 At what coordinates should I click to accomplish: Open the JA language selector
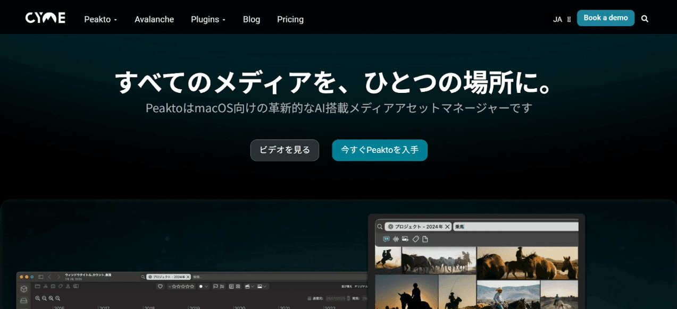tap(562, 19)
